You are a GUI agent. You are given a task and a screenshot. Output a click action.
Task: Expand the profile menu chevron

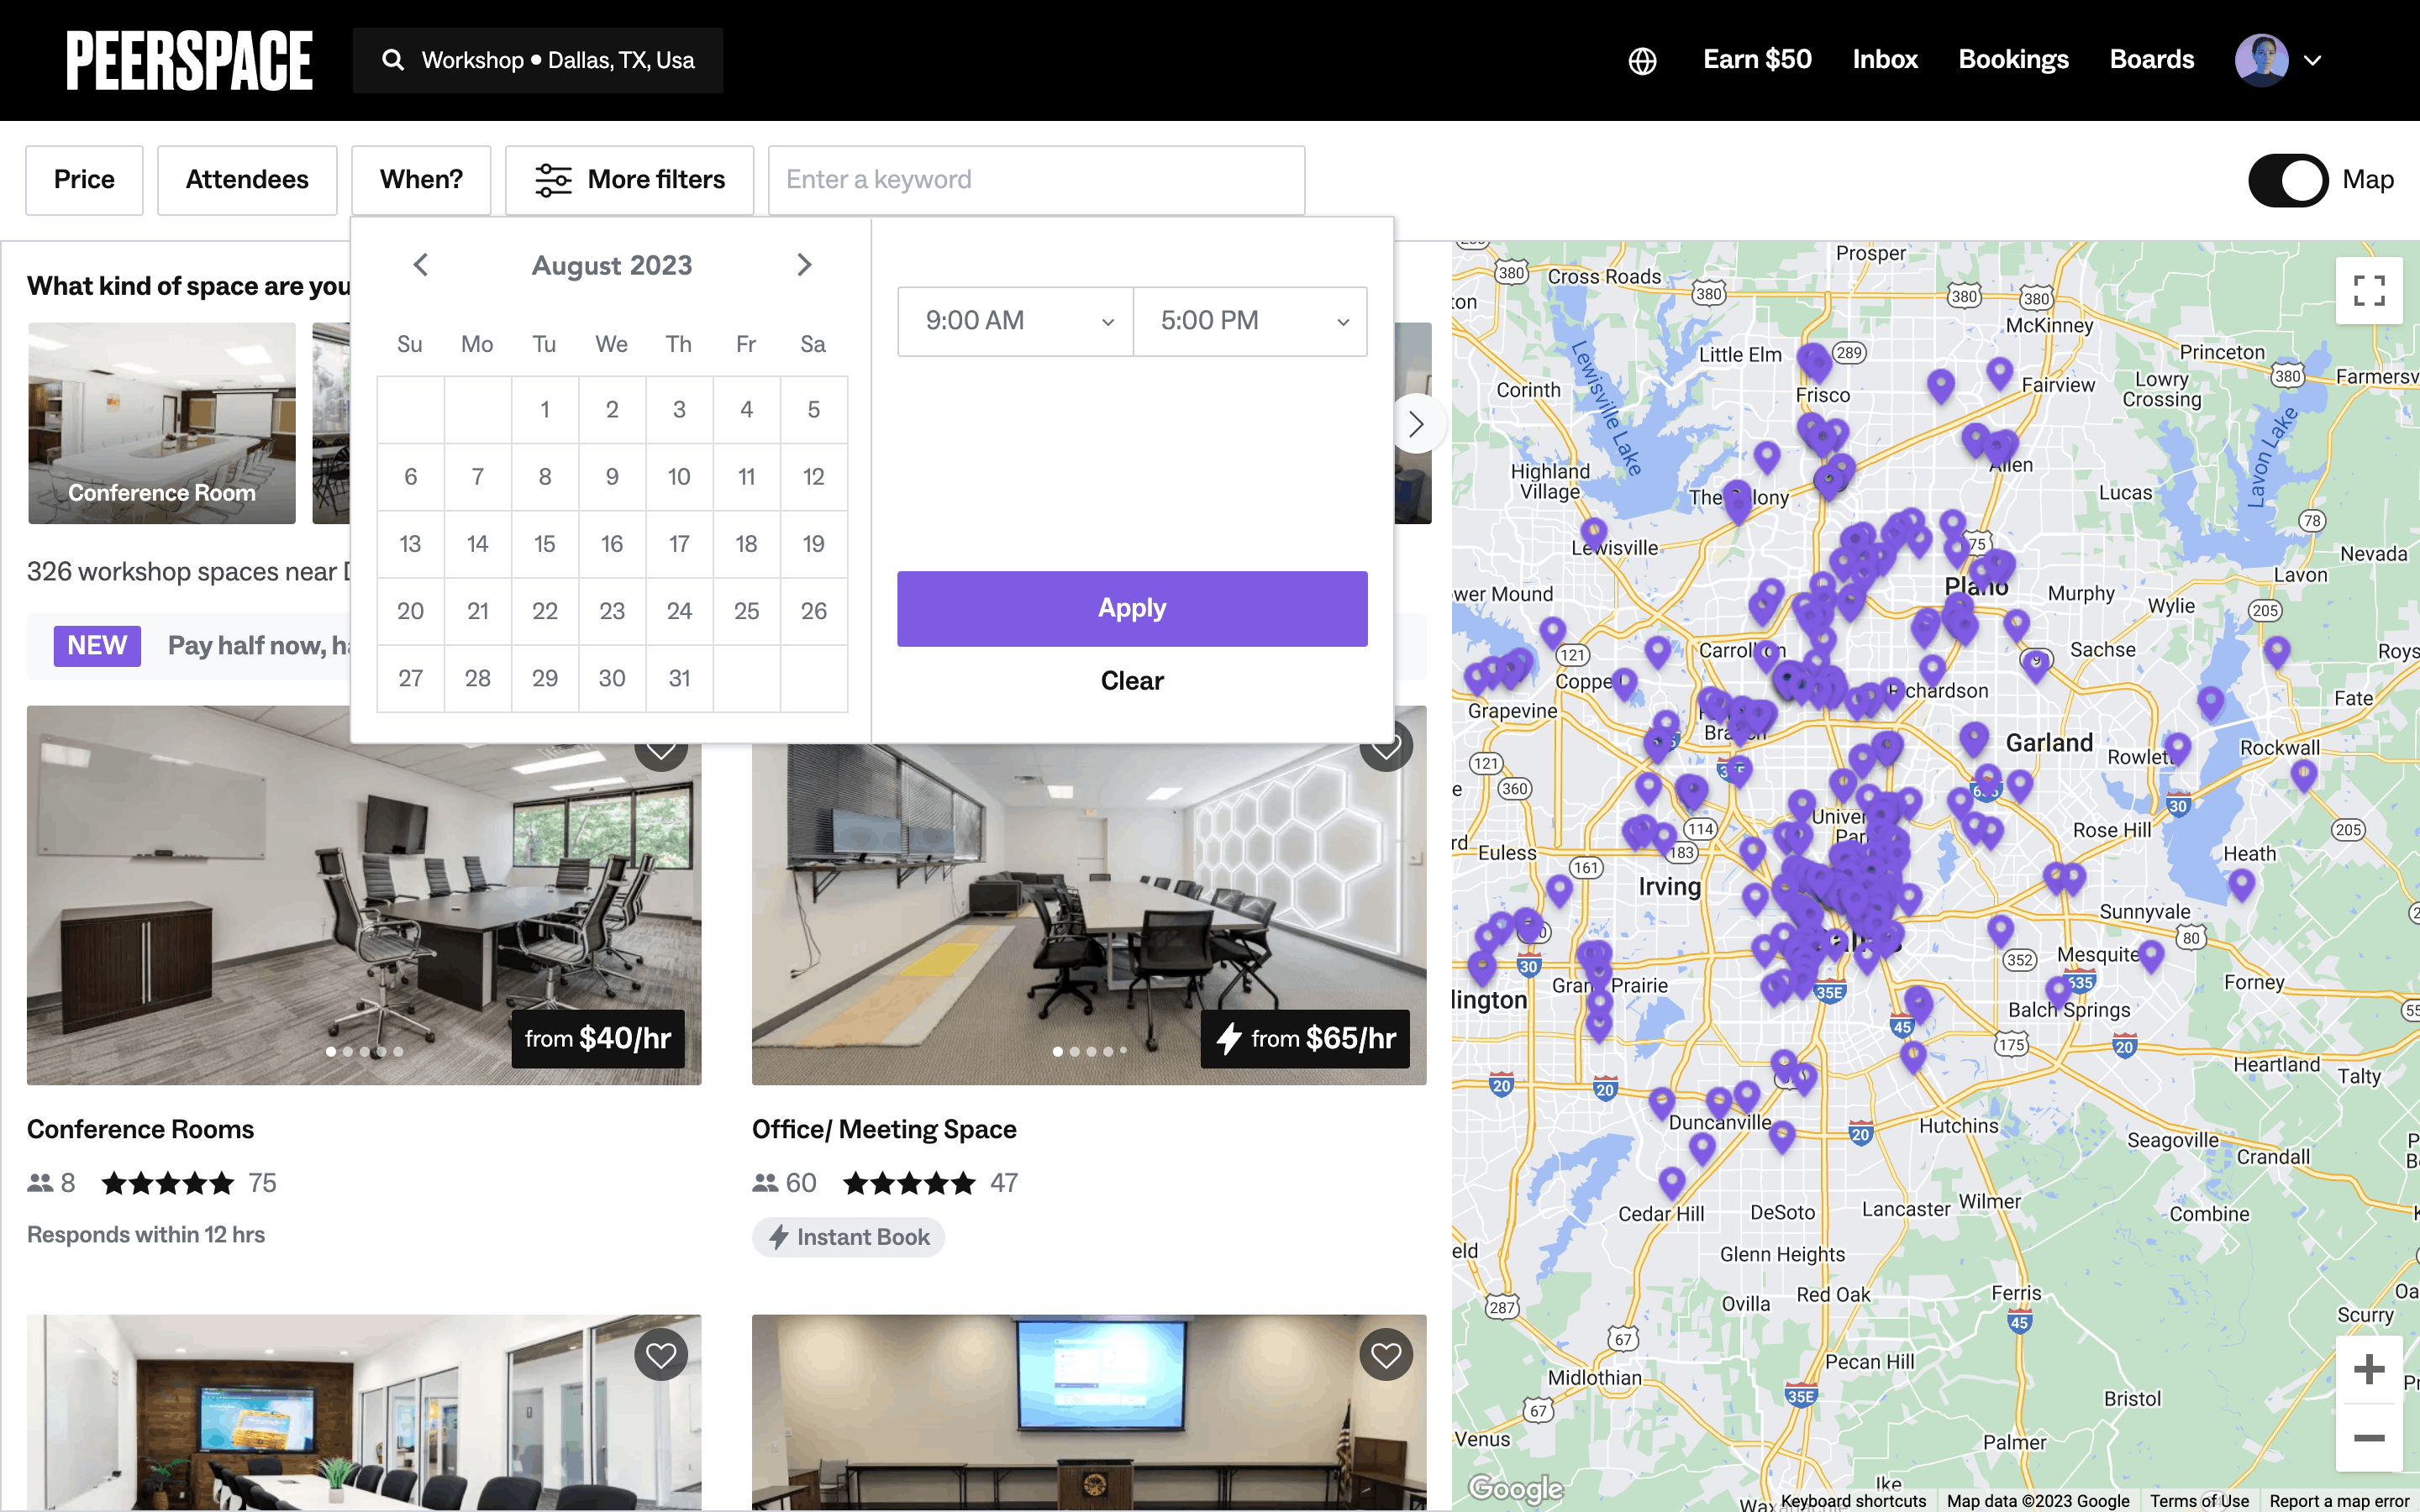tap(2312, 61)
